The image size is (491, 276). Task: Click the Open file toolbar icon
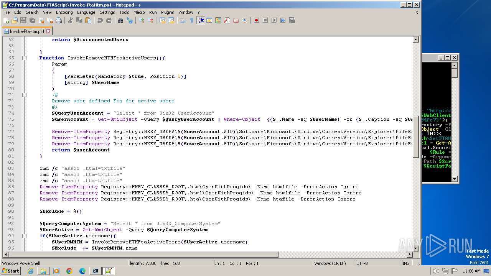pos(15,20)
